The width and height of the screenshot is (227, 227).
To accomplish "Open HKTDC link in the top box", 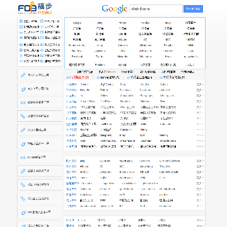I will [190, 40].
